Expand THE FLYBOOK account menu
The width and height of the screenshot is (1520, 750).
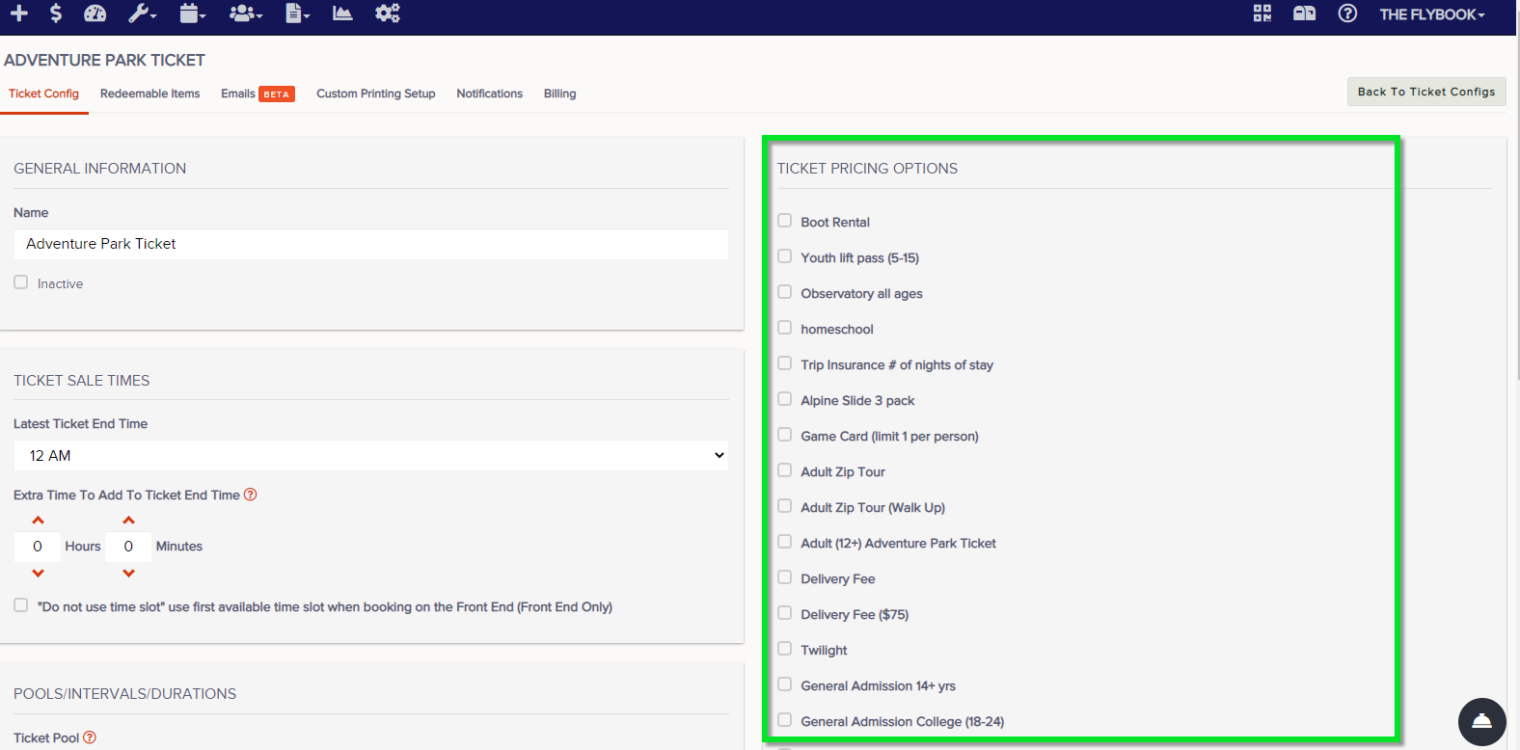[1431, 14]
